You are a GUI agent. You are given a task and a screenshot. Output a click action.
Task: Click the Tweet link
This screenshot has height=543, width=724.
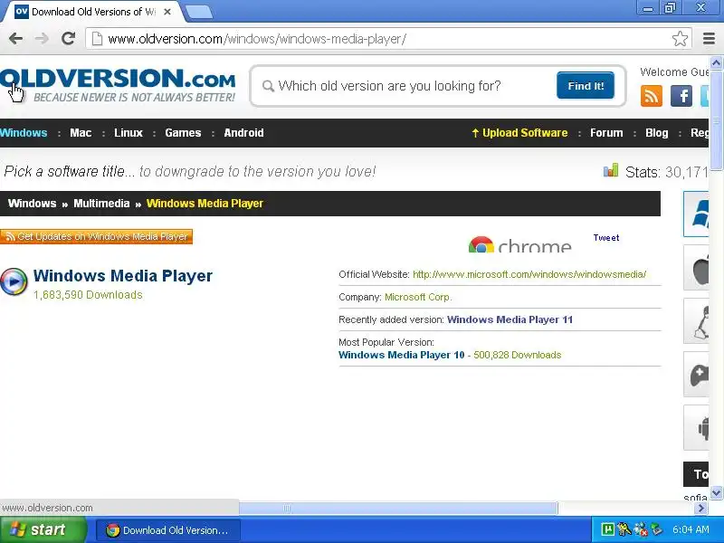click(x=605, y=238)
